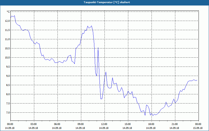The width and height of the screenshot is (209, 131).
Task: Click the 18:00 time label
Action: click(151, 124)
